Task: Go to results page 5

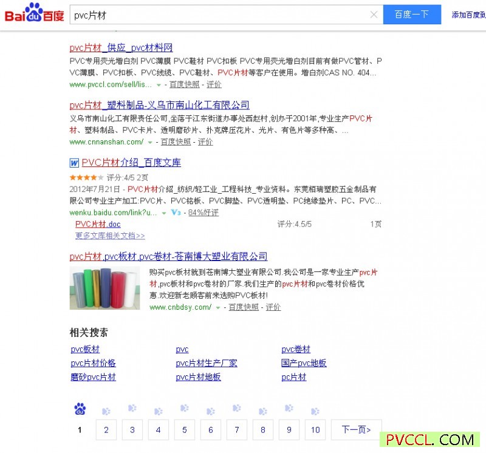Action: (x=185, y=430)
